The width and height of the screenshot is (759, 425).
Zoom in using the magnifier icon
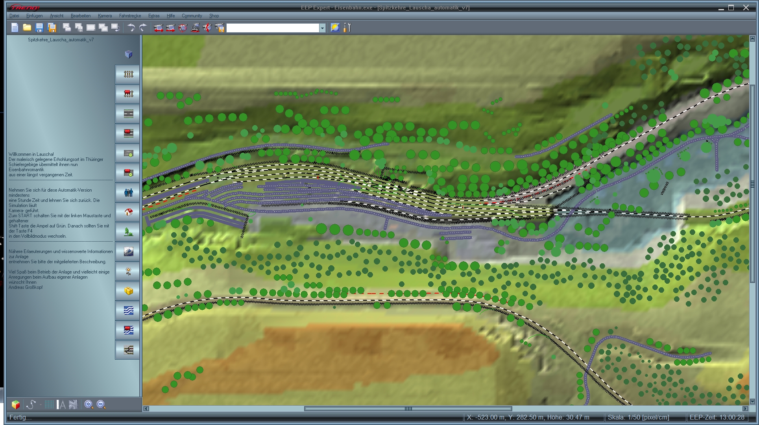[x=89, y=404]
